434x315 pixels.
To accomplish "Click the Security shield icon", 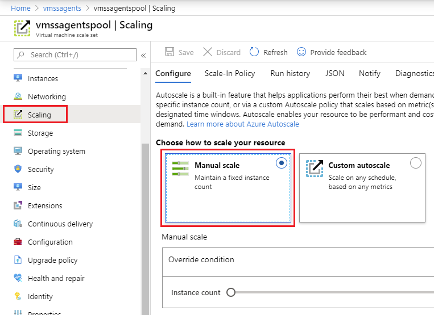I will click(x=18, y=169).
